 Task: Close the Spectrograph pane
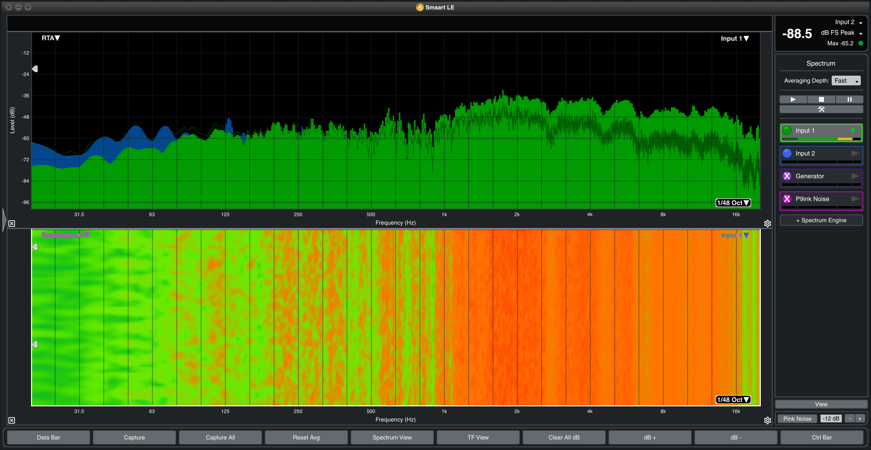coord(12,420)
